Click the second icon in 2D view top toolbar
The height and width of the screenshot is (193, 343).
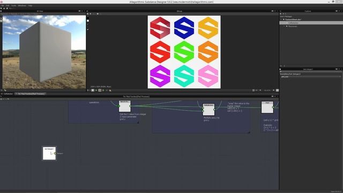(x=91, y=14)
